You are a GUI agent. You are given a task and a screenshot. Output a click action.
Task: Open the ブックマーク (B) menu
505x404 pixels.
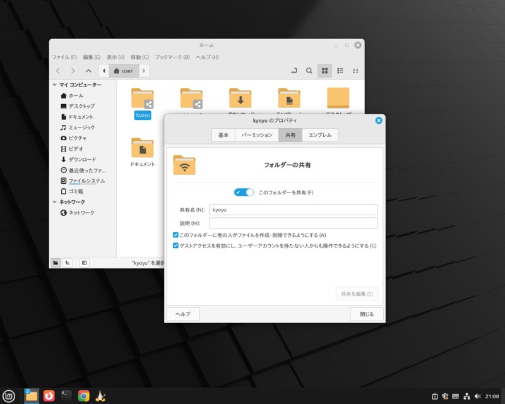point(172,57)
